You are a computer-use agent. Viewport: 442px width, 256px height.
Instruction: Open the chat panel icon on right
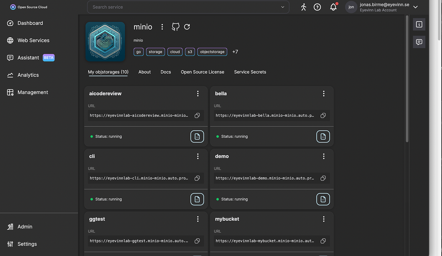(x=419, y=42)
